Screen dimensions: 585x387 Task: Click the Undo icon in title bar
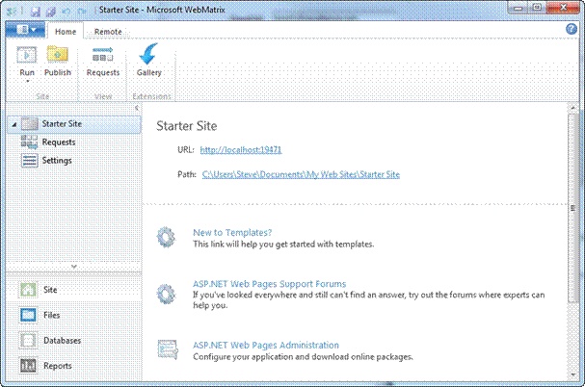pos(66,12)
